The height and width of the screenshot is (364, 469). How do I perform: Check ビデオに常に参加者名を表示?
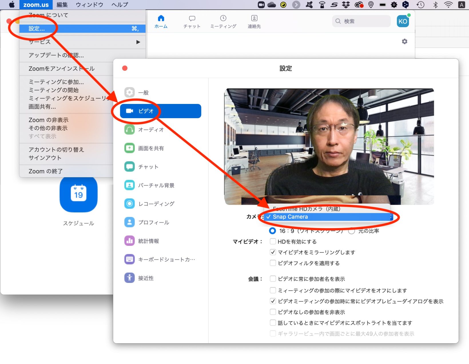273,279
